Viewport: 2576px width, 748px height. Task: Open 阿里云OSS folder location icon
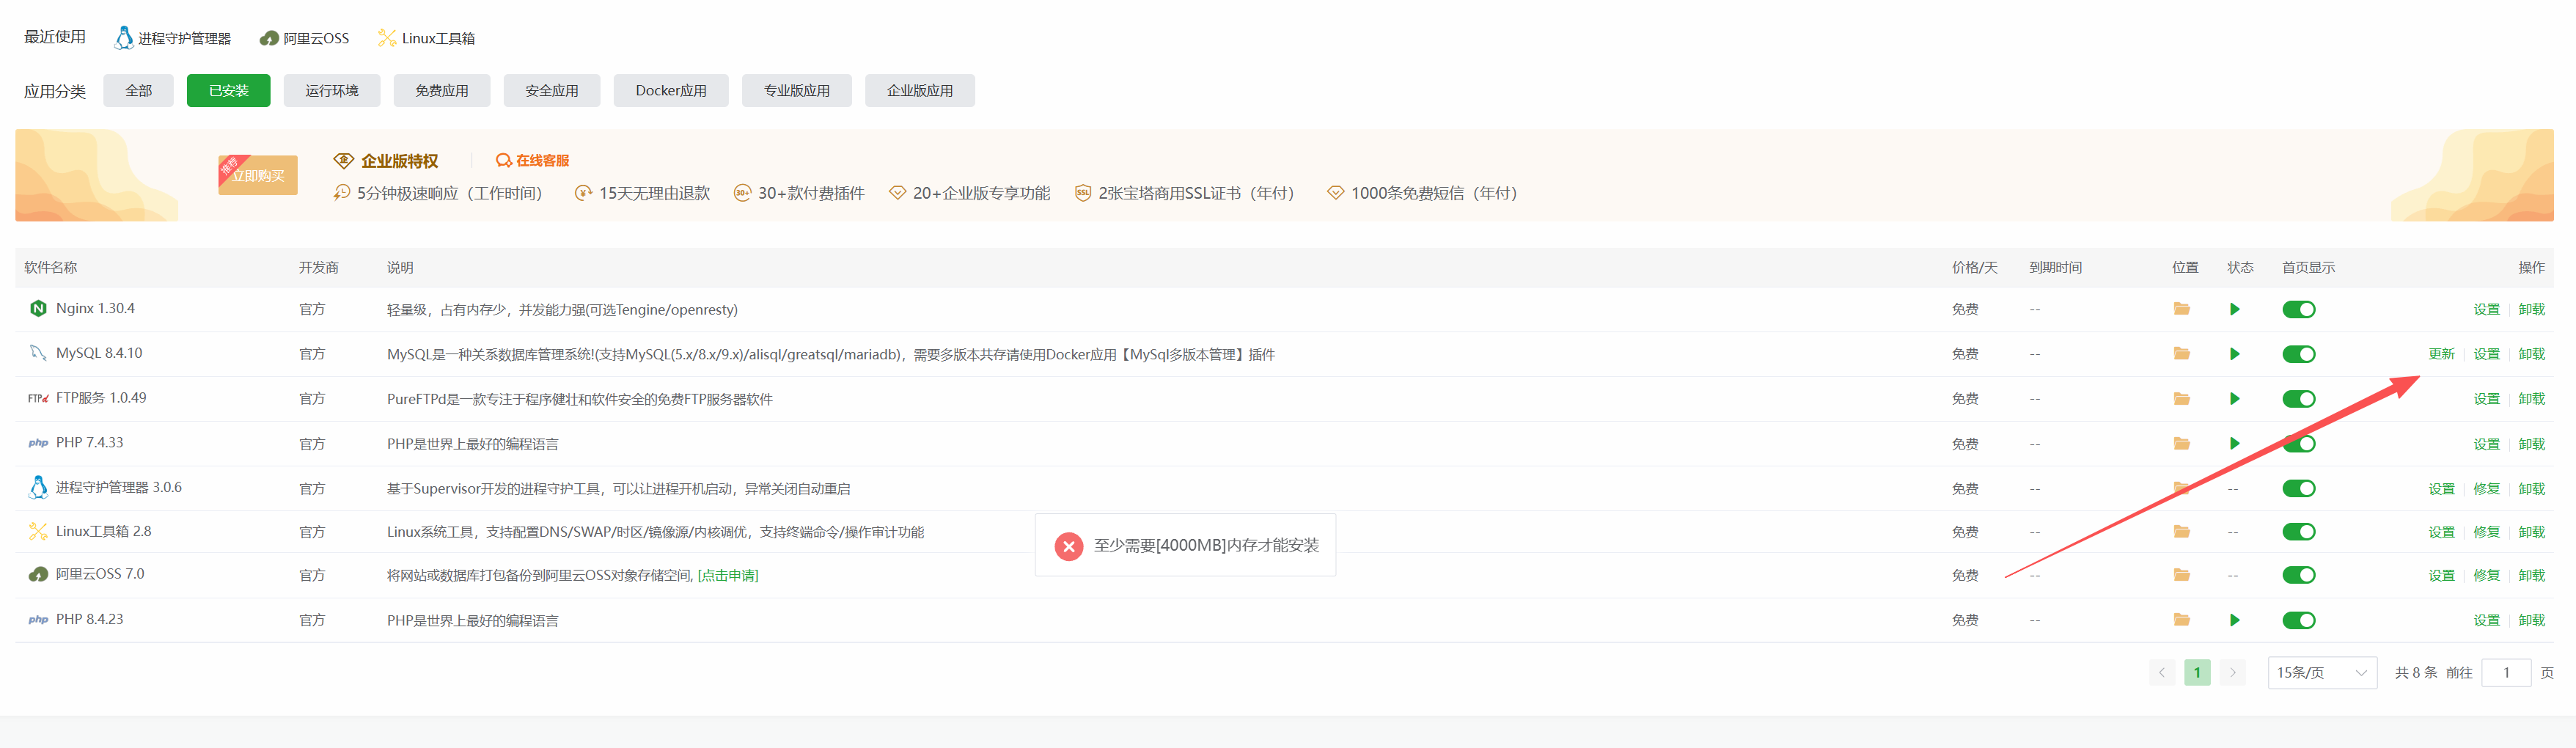(2181, 575)
